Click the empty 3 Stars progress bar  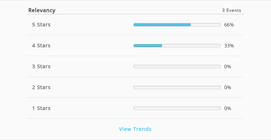point(177,67)
